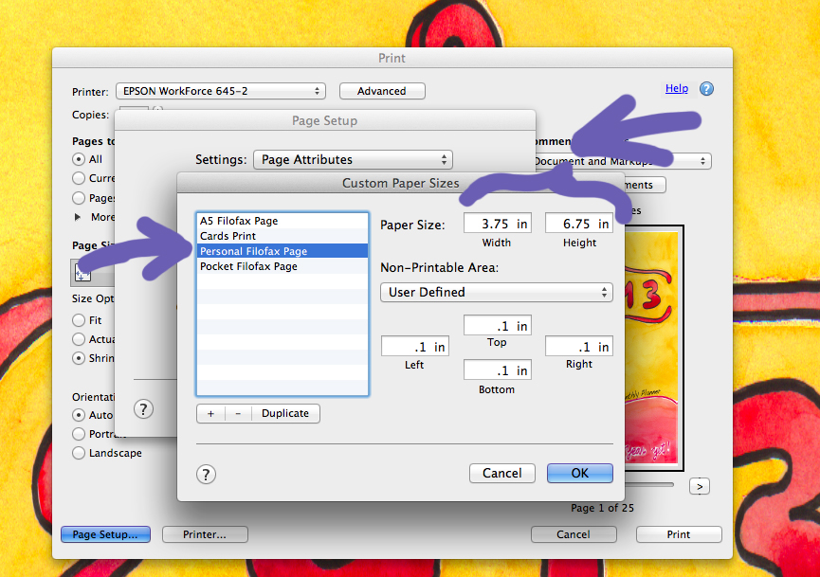
Task: Choose Landscape orientation radio button
Action: point(80,453)
